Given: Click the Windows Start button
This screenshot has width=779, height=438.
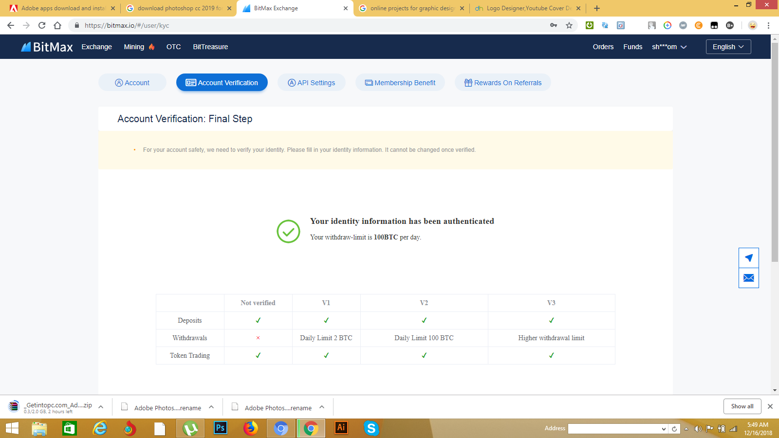Looking at the screenshot, I should (x=12, y=428).
